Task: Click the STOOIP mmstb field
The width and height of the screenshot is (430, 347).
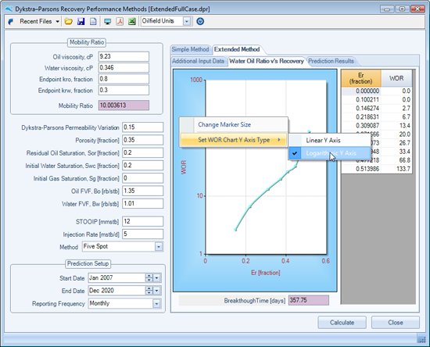Action: (x=142, y=221)
